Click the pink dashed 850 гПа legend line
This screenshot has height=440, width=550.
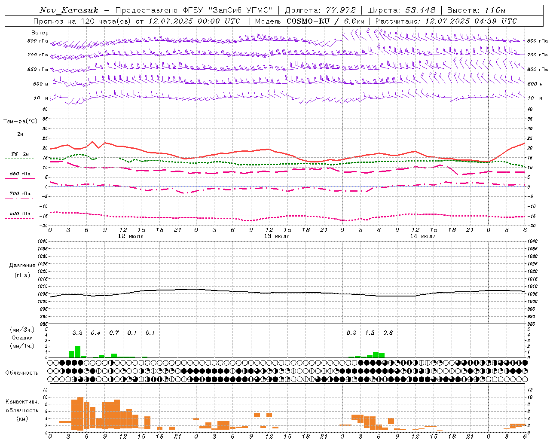point(20,178)
